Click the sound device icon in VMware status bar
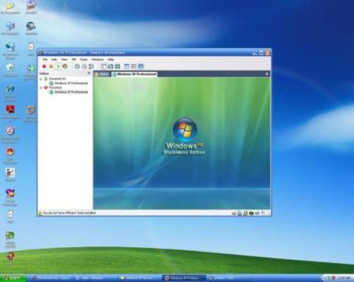 (257, 213)
